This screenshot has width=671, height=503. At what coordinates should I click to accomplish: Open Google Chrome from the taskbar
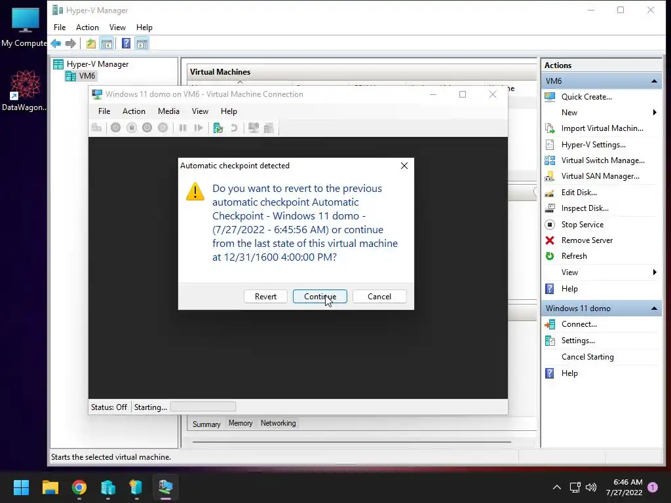[x=79, y=487]
